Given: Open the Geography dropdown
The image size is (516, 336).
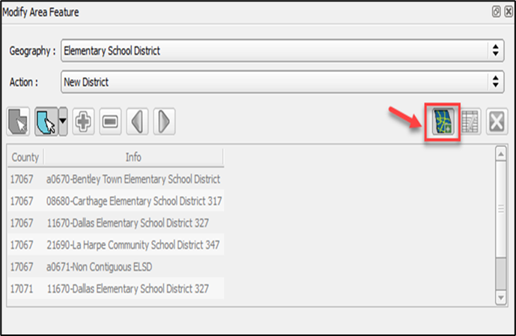Looking at the screenshot, I should [x=282, y=51].
